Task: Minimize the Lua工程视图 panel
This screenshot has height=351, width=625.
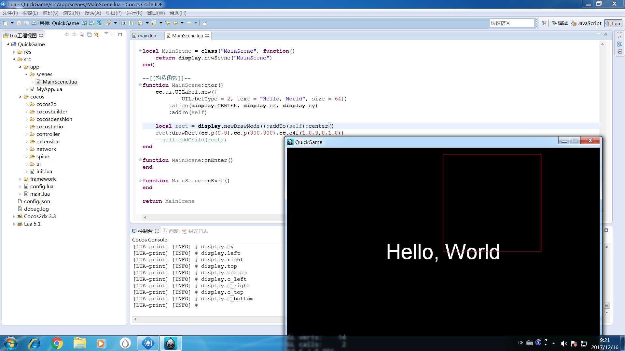Action: click(x=113, y=33)
